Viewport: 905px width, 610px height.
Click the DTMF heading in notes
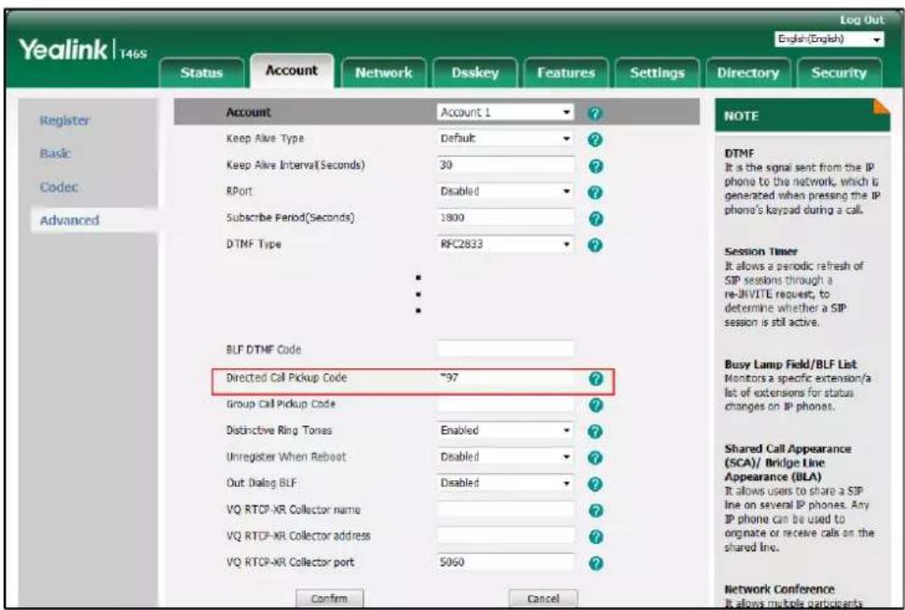tap(739, 153)
